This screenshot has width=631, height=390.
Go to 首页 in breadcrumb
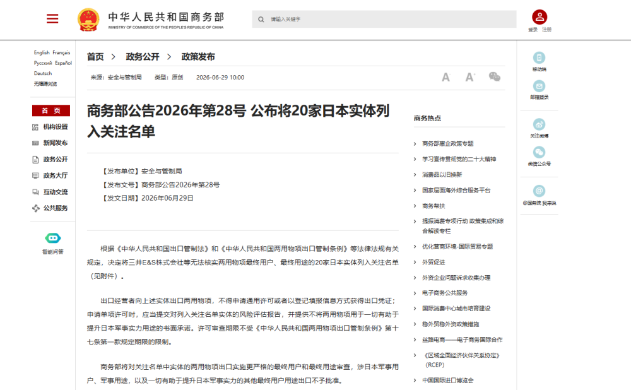click(x=95, y=57)
